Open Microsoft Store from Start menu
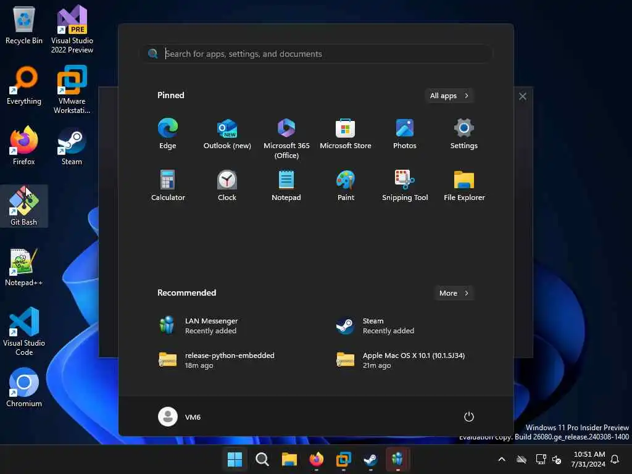 pyautogui.click(x=346, y=134)
